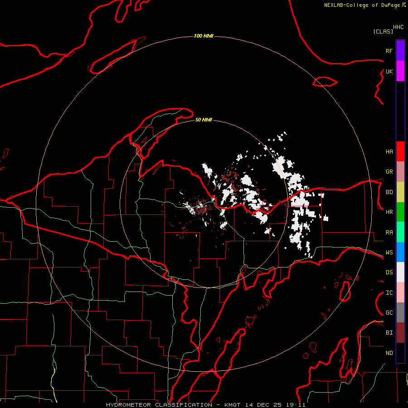Click the BI brown legend swatch
This screenshot has height=408, width=408.
[x=400, y=333]
